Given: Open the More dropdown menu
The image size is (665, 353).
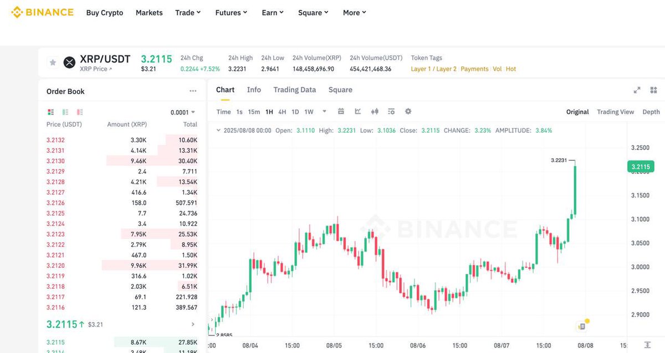Looking at the screenshot, I should tap(355, 12).
